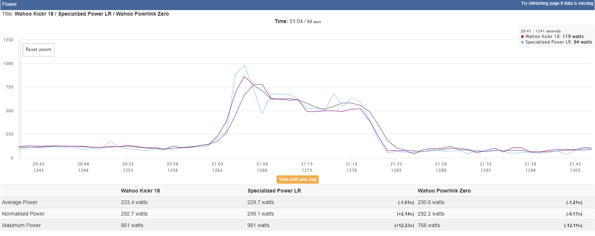Click the 20:48 x-axis tick label

tap(83, 164)
